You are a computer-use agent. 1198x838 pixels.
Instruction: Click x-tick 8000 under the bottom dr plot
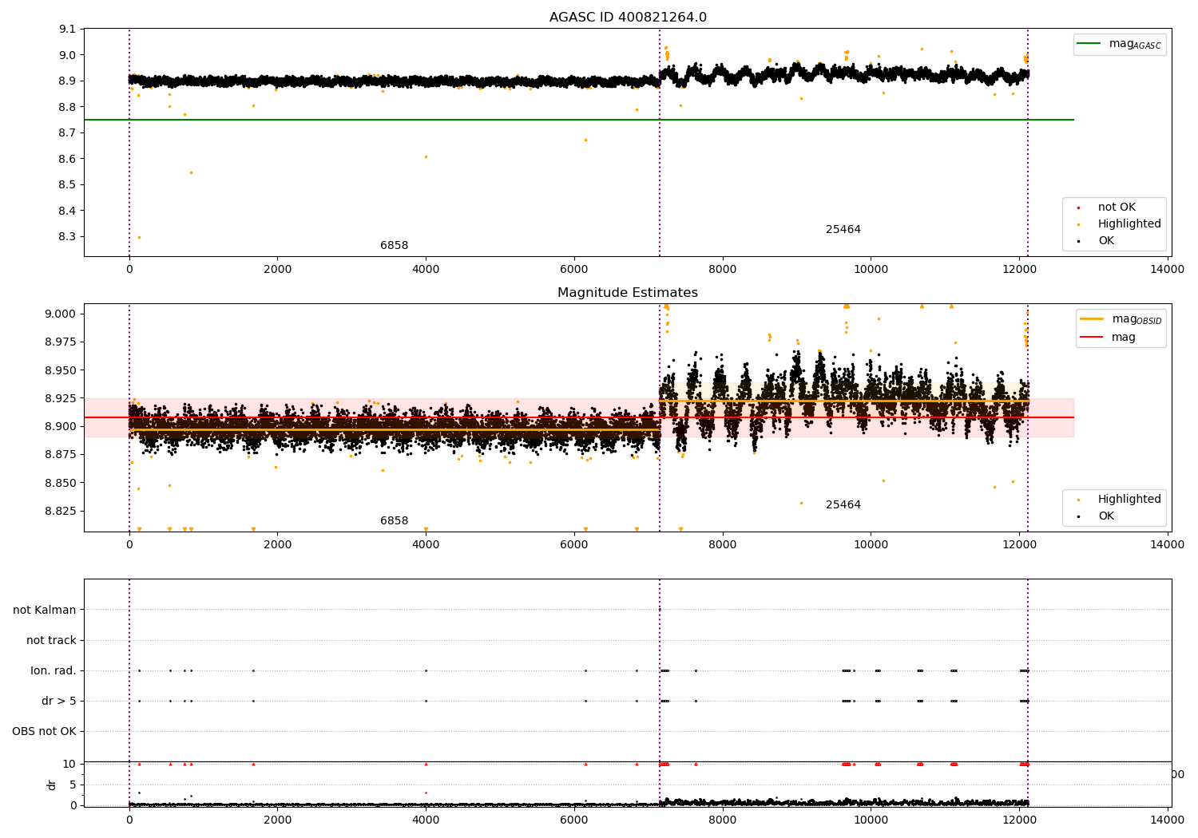[x=723, y=820]
